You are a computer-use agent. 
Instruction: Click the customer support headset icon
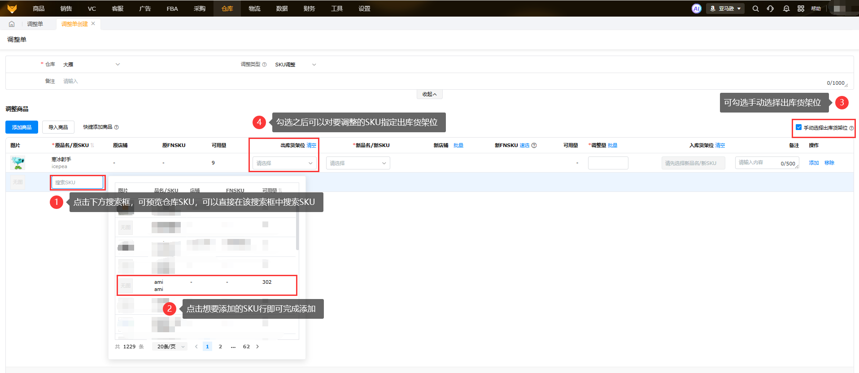[x=770, y=9]
